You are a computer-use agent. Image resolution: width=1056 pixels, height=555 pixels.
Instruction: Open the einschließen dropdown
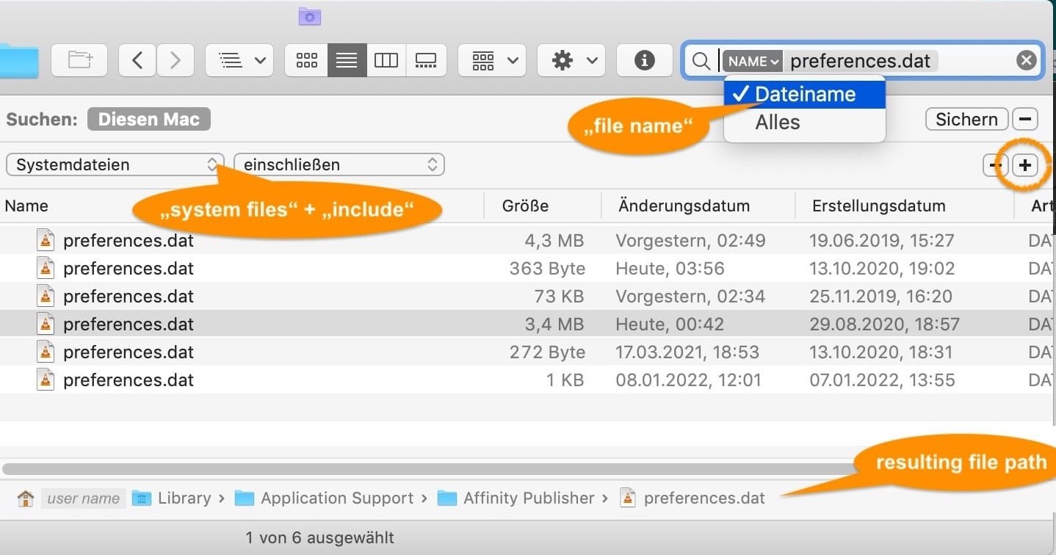click(339, 164)
